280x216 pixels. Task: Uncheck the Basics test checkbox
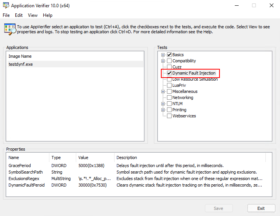tap(169, 55)
